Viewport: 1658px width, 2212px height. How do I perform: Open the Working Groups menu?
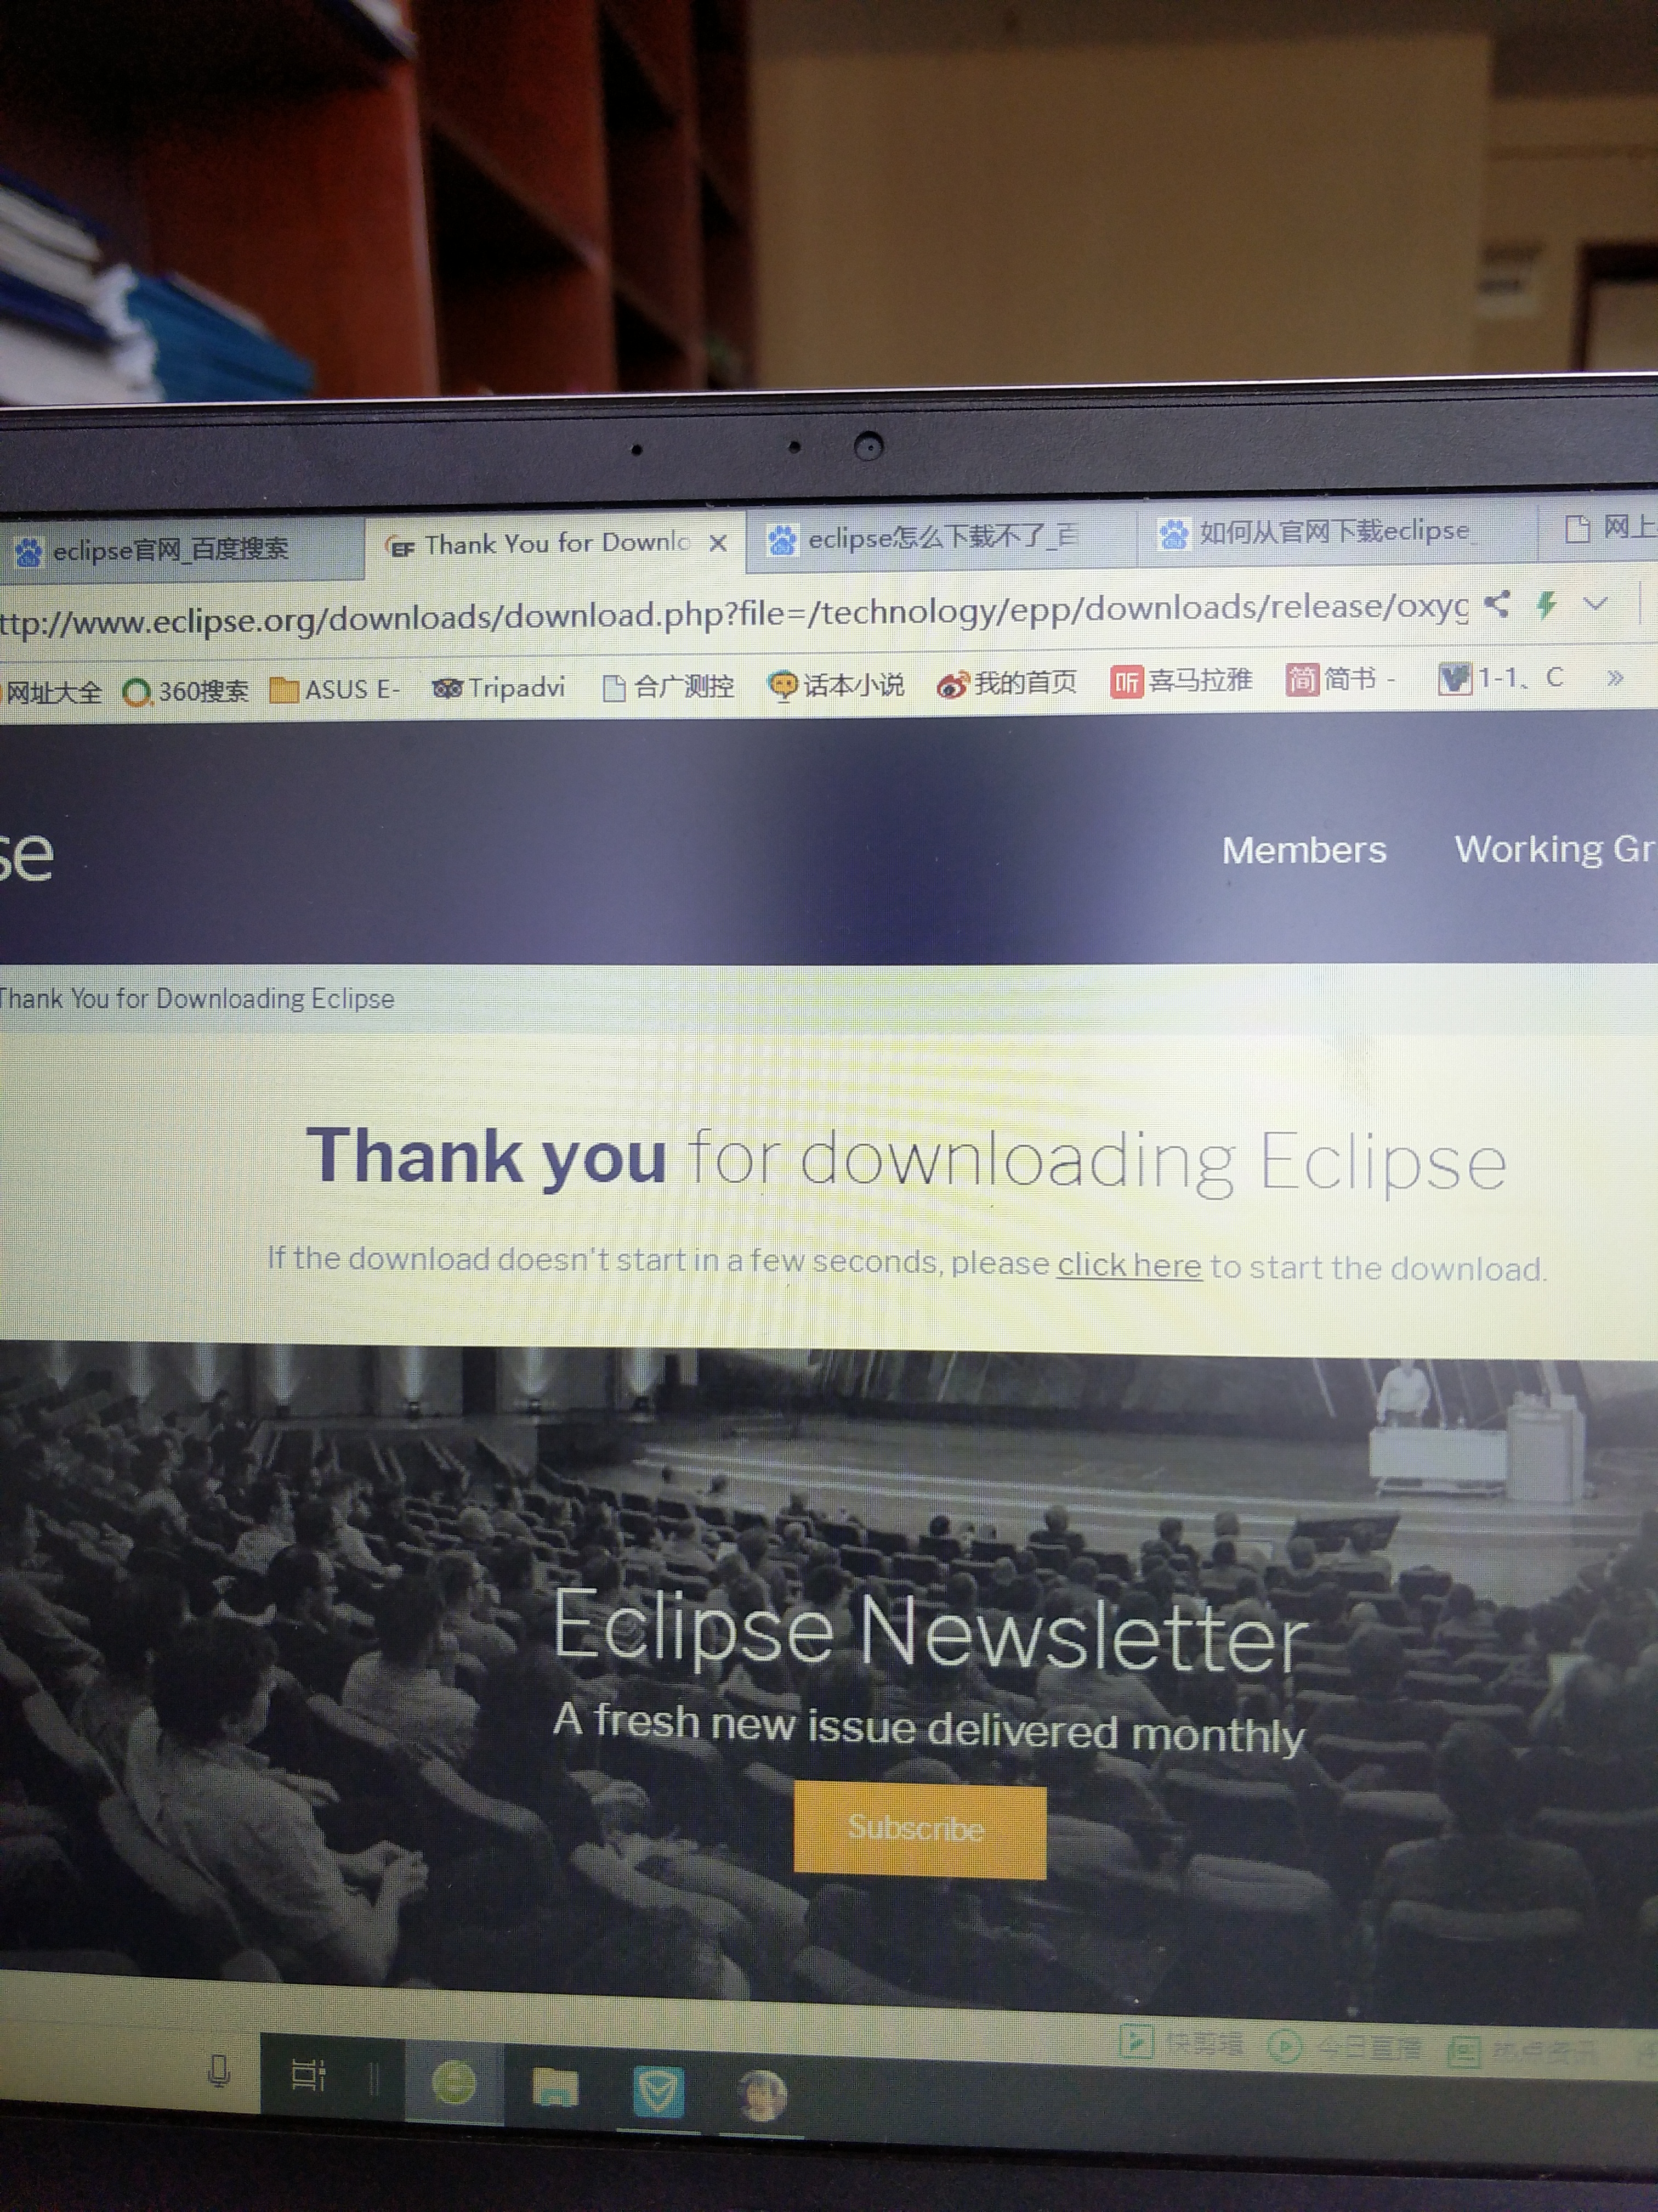(x=1555, y=849)
